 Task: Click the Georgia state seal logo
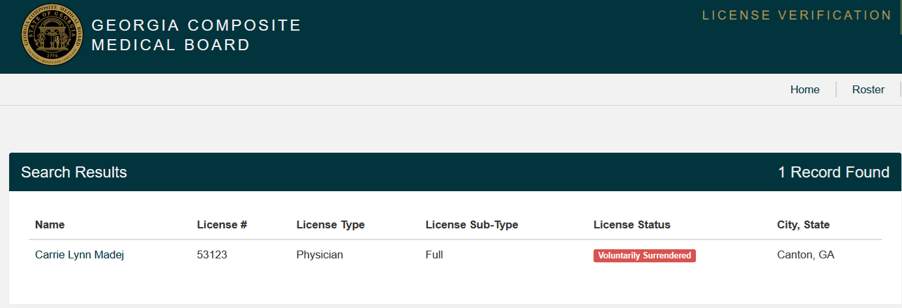pyautogui.click(x=52, y=35)
